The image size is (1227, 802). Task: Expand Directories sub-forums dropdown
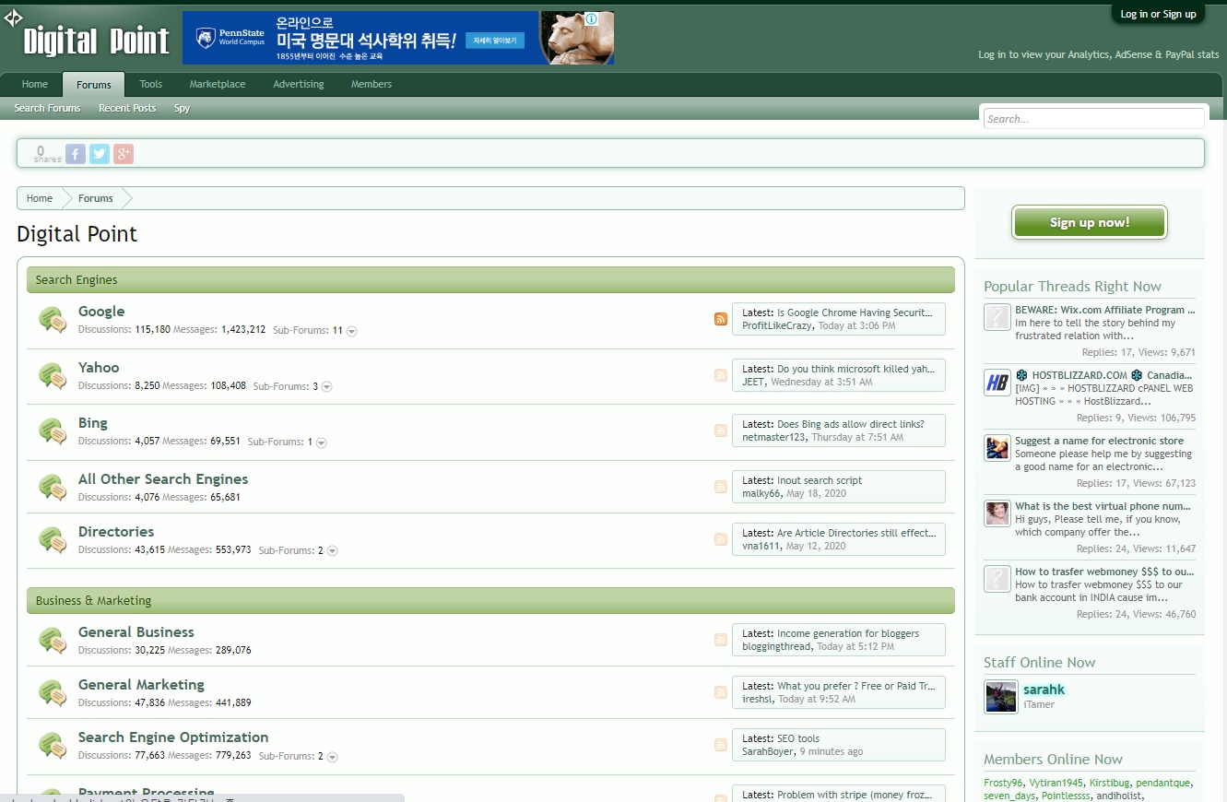pyautogui.click(x=332, y=551)
